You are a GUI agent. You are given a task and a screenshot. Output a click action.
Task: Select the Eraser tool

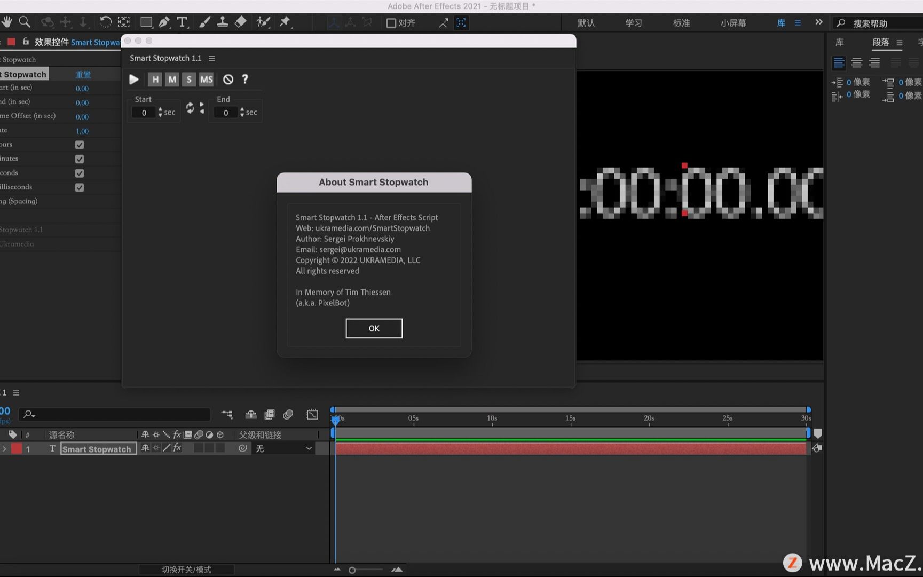click(x=241, y=22)
